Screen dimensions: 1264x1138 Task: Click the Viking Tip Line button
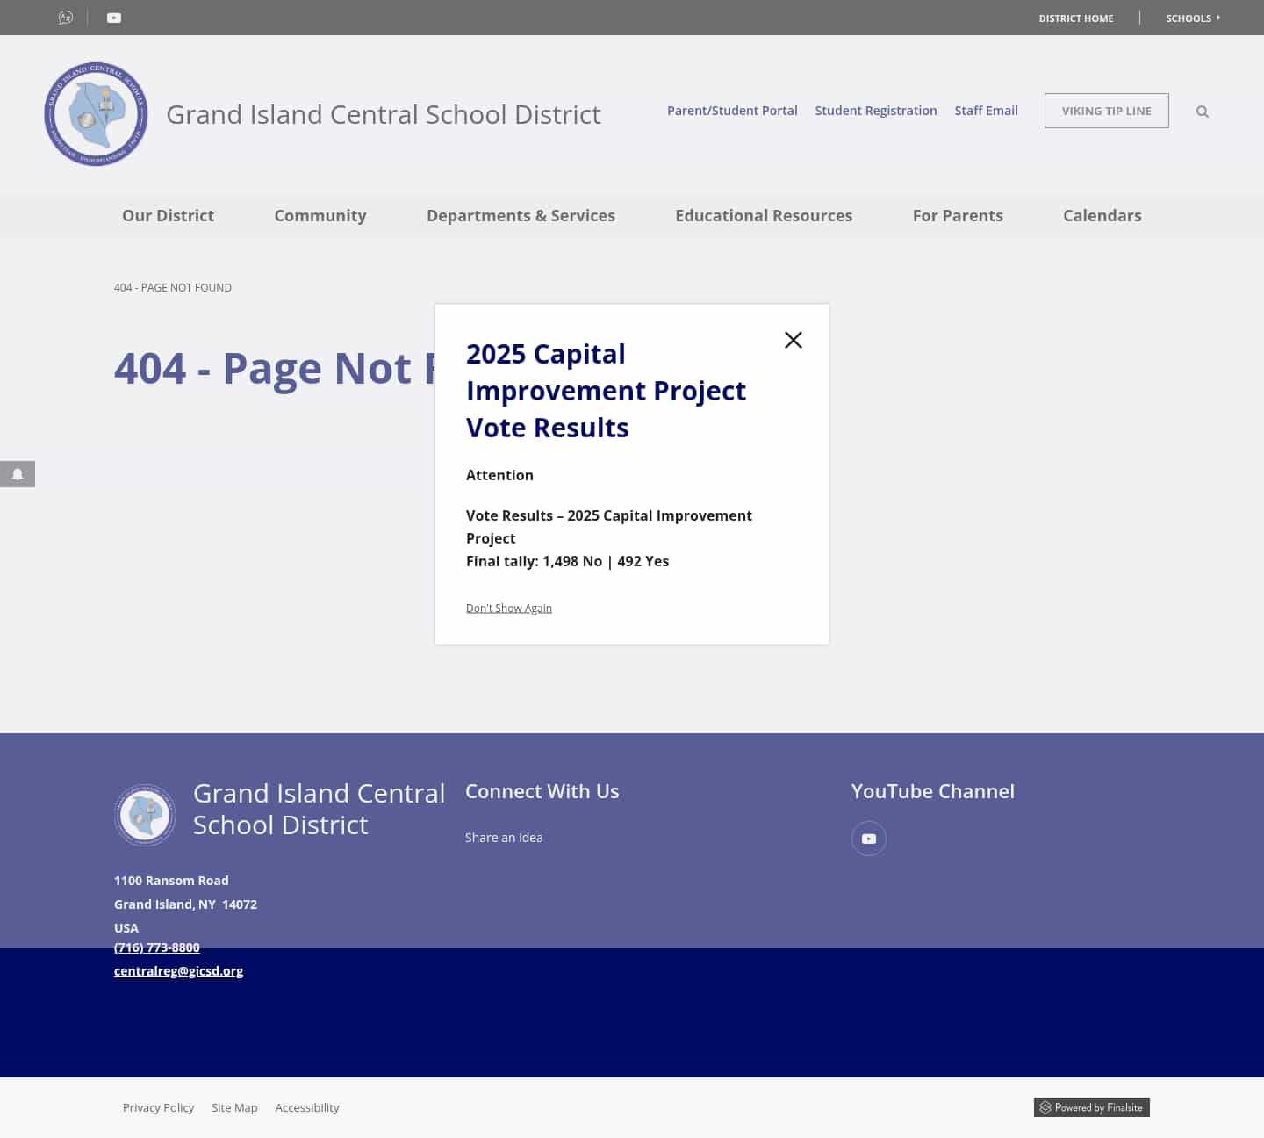pos(1106,111)
